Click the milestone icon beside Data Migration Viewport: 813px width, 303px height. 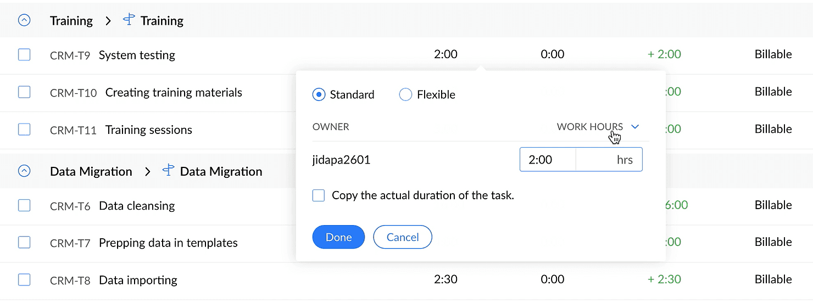(168, 171)
